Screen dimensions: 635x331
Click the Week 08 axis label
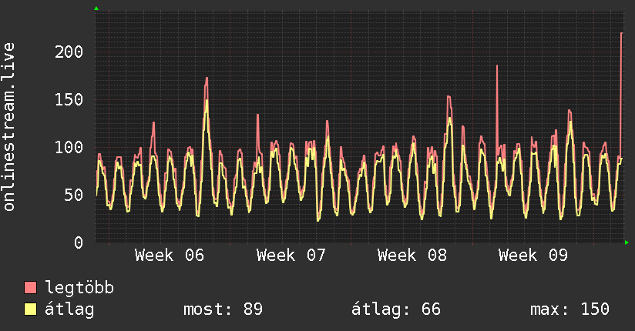point(412,255)
